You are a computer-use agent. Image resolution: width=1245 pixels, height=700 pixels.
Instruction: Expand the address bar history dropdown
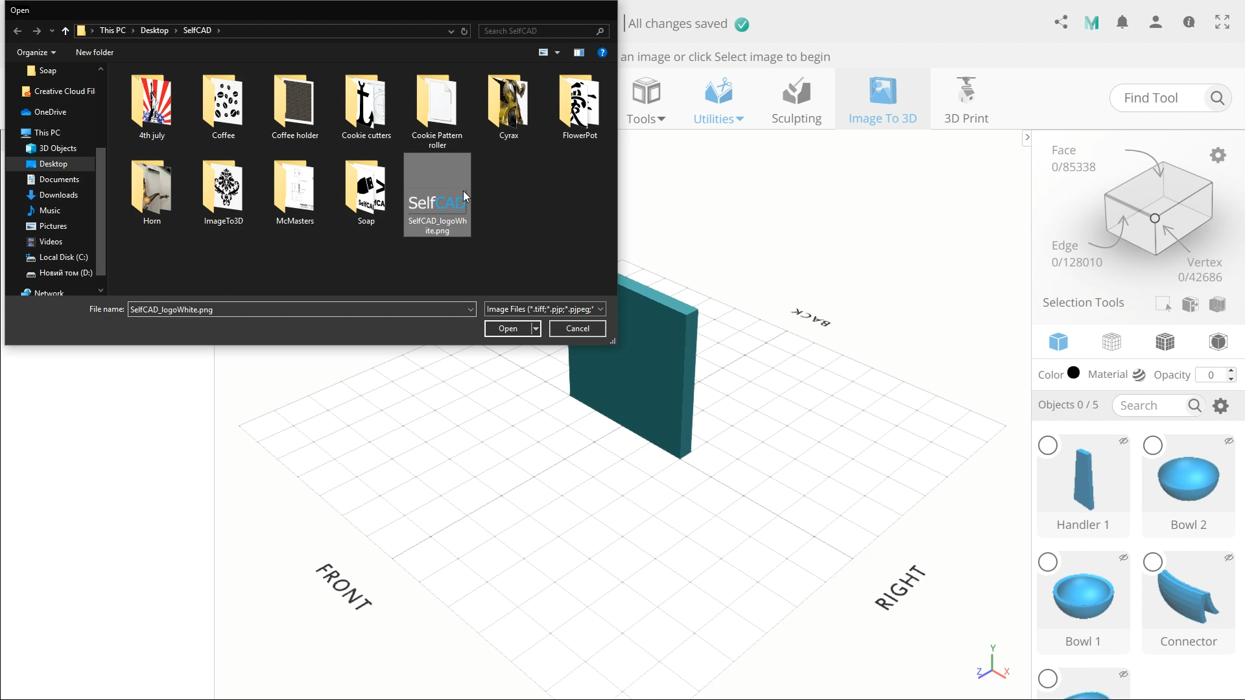click(451, 31)
